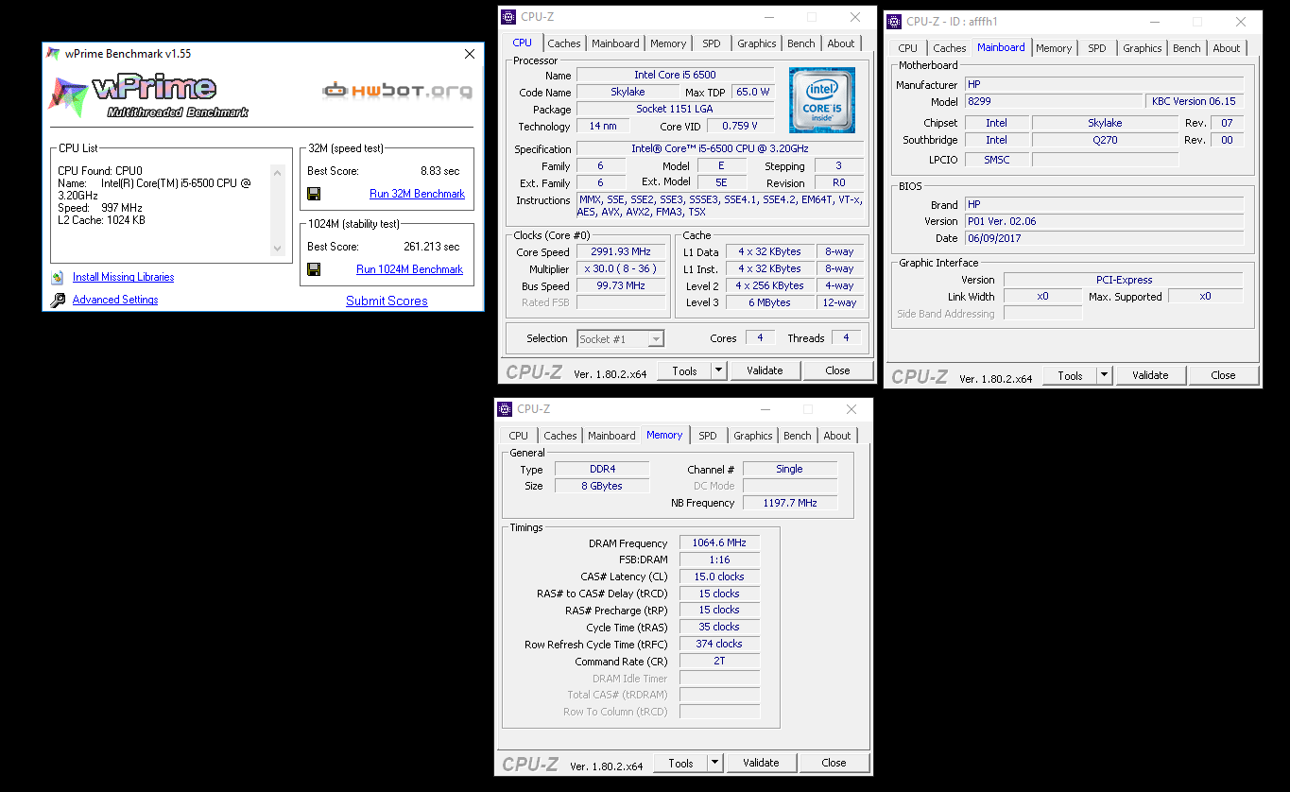Switch to Mainboard tab in CPU-Z CPU window
This screenshot has height=792, width=1290.
pos(615,43)
